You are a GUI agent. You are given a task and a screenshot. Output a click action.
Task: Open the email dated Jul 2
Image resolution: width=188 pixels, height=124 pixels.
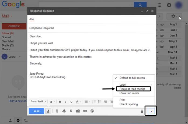tap(169, 30)
